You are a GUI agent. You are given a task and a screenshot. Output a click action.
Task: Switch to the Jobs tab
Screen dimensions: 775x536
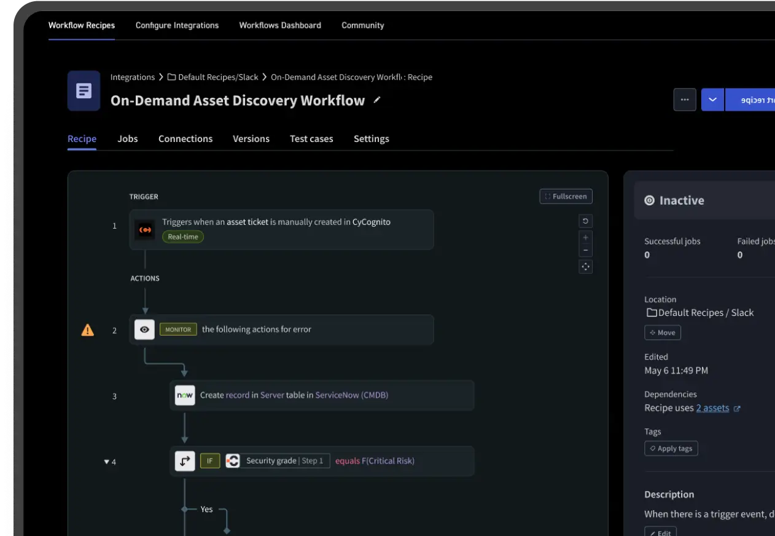pos(128,138)
